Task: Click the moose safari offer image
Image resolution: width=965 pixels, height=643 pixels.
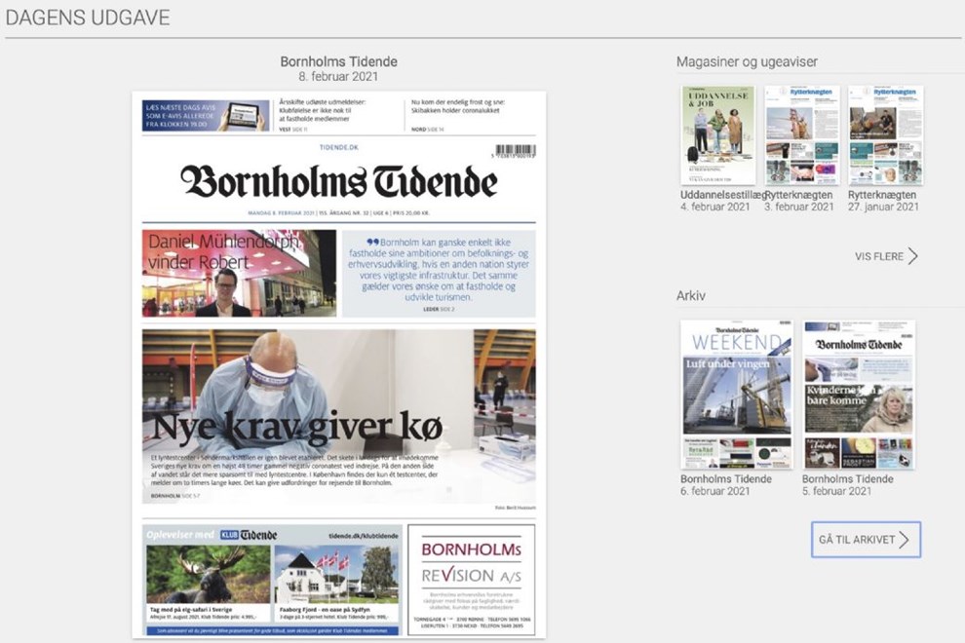Action: 208,574
